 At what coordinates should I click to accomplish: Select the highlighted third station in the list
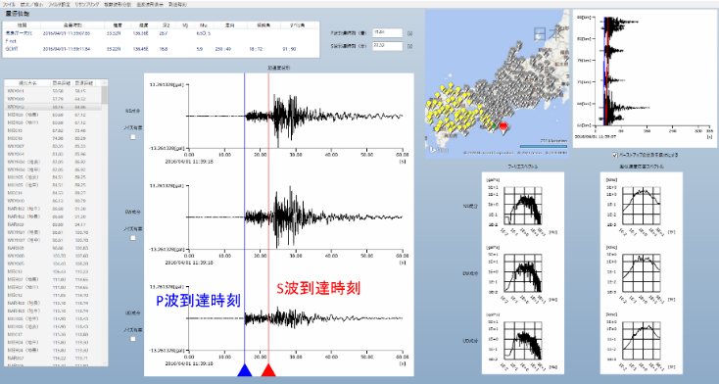(x=53, y=107)
